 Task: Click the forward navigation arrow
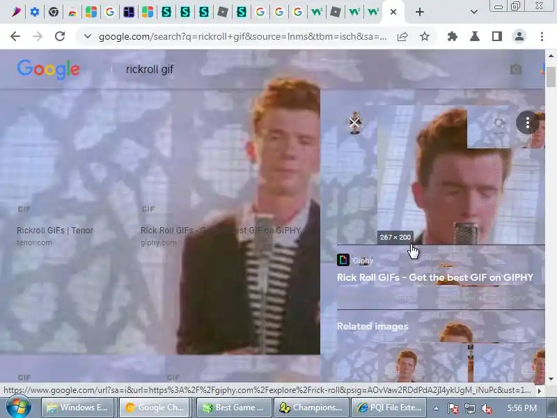38,36
